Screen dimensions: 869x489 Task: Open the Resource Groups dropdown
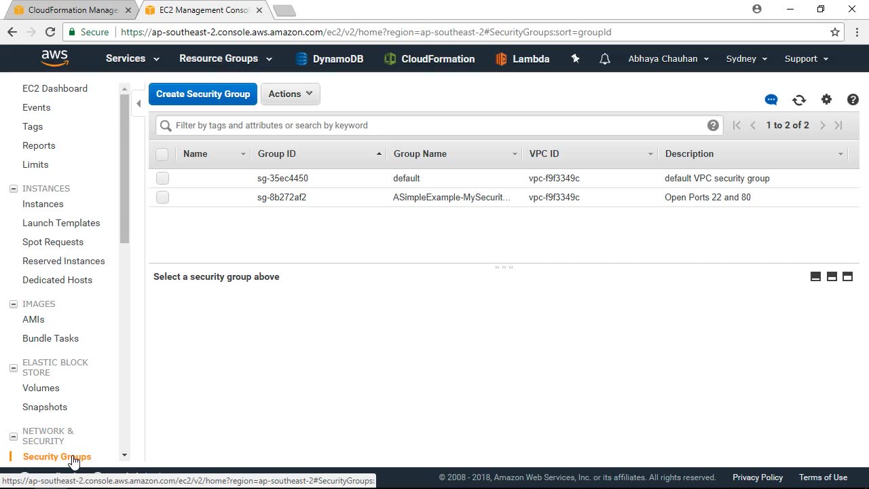coord(225,58)
